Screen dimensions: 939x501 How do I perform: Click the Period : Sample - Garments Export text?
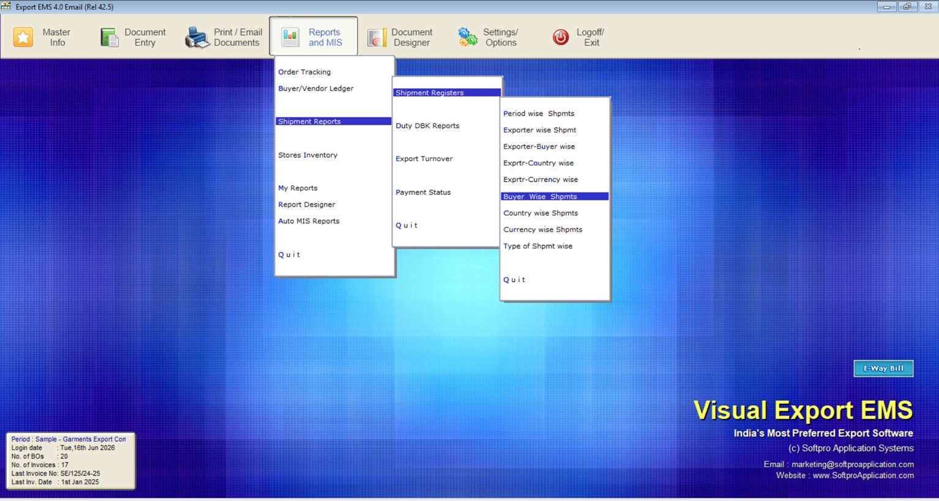click(x=69, y=439)
